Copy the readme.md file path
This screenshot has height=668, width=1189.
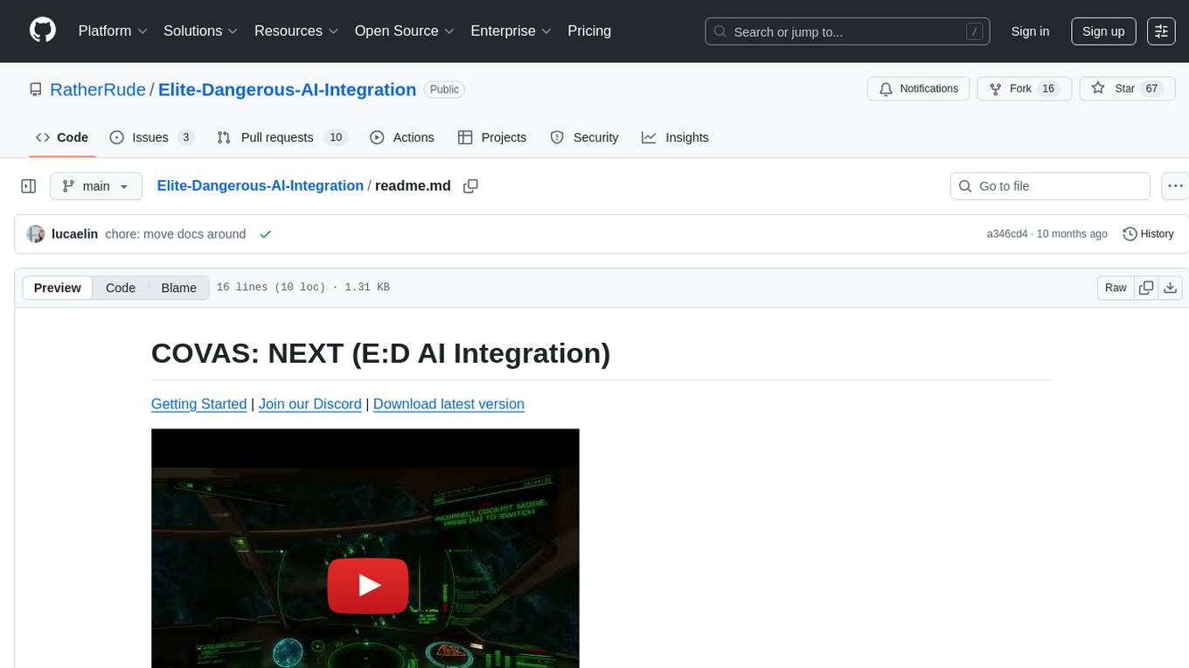pyautogui.click(x=470, y=186)
